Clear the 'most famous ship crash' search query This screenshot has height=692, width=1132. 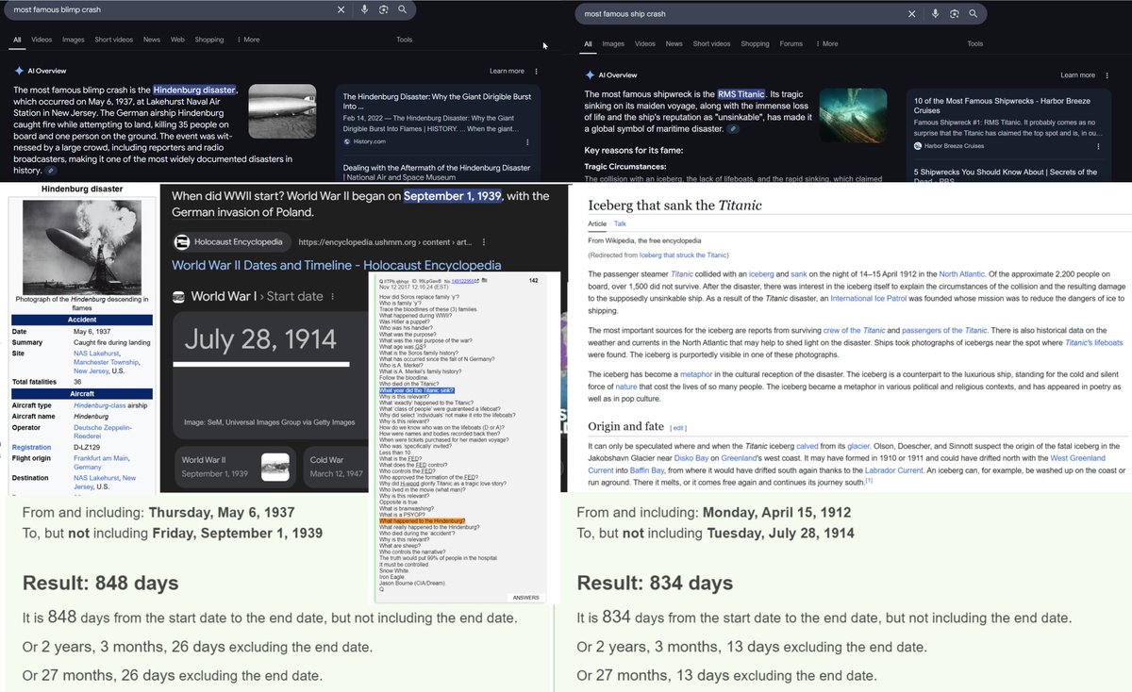point(911,14)
